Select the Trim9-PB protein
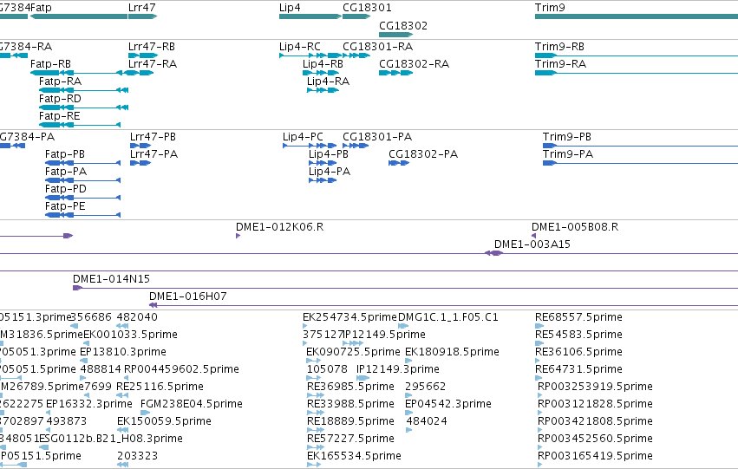 [x=566, y=137]
